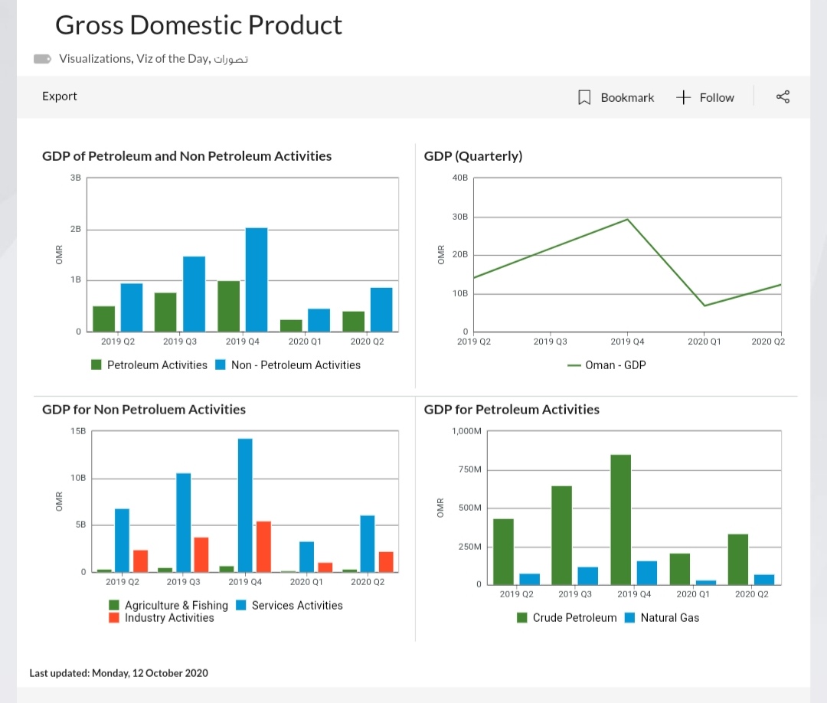Toggle Agriculture & Fishing legend swatch
The height and width of the screenshot is (703, 827).
(114, 606)
